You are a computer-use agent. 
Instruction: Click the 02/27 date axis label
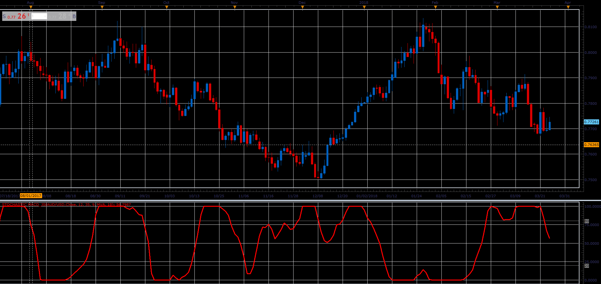491,196
